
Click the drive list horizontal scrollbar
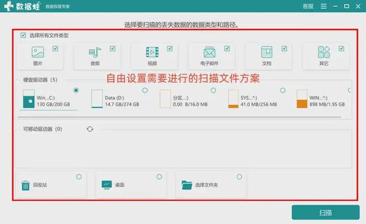pos(179,117)
